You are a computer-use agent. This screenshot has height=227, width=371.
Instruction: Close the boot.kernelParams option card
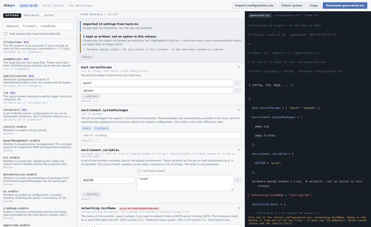click(x=239, y=67)
